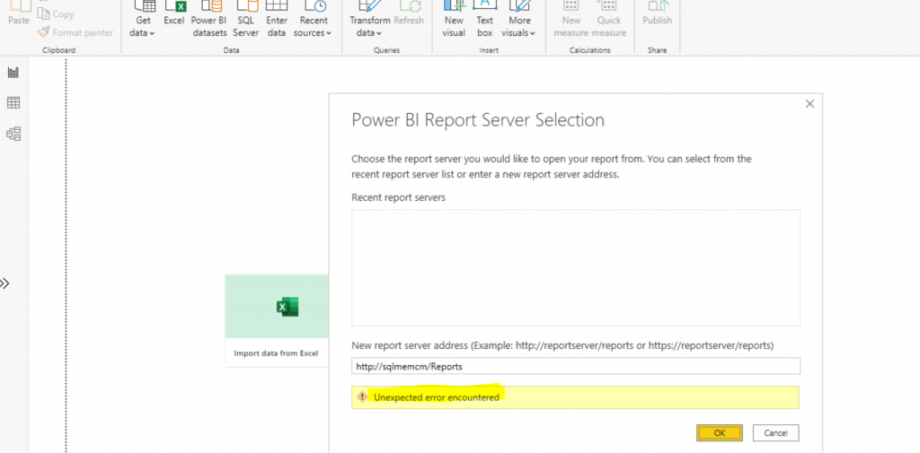The image size is (920, 453).
Task: Click the Cancel button
Action: tap(775, 432)
